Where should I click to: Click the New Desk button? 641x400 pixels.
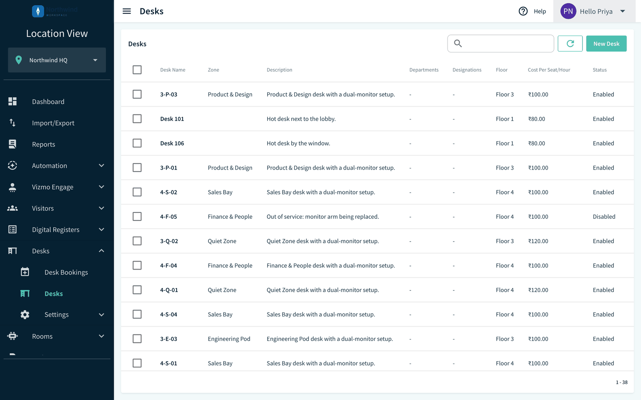click(606, 44)
